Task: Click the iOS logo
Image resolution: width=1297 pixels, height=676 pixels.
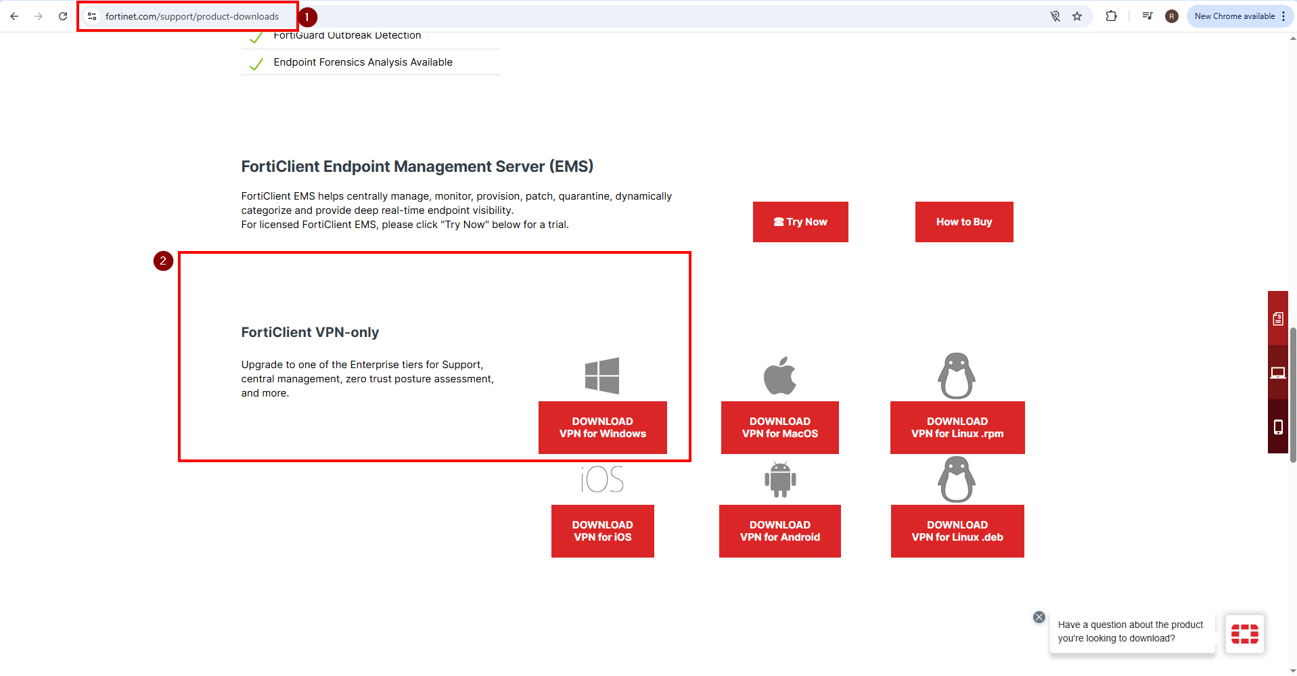Action: click(x=602, y=479)
